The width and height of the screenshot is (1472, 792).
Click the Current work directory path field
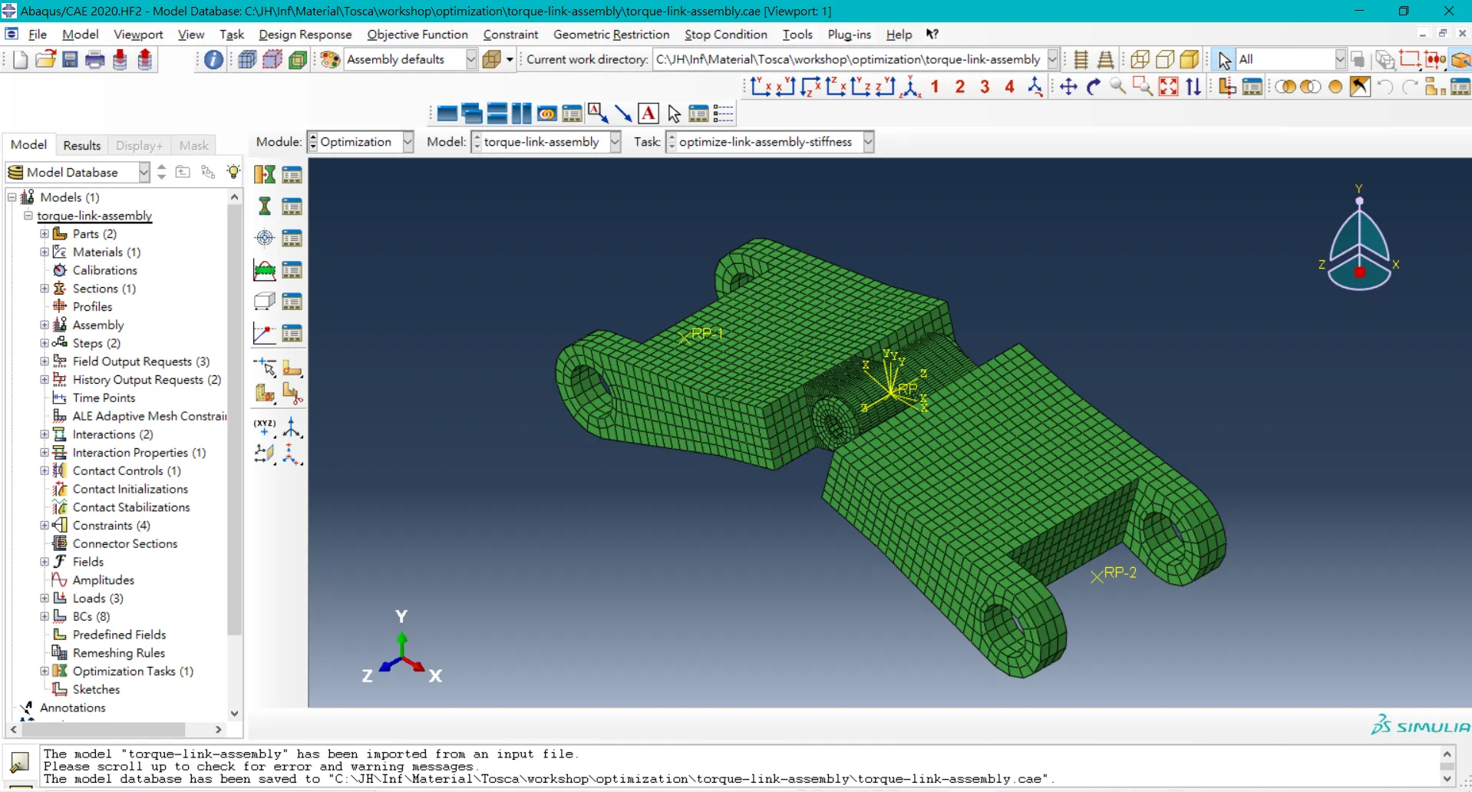[849, 60]
